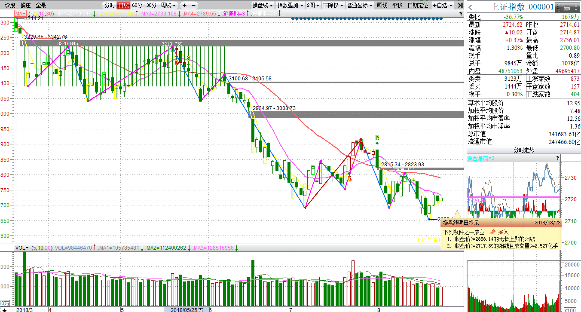Click the 3314.21 high price label
Image resolution: width=581 pixels, height=312 pixels.
coord(34,18)
